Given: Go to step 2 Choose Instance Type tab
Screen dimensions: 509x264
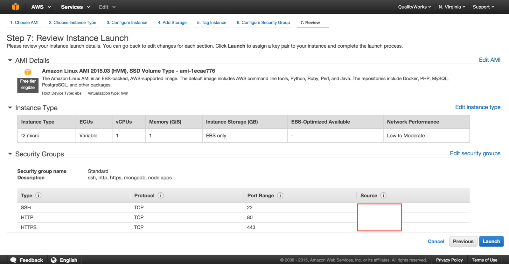Looking at the screenshot, I should tap(73, 23).
